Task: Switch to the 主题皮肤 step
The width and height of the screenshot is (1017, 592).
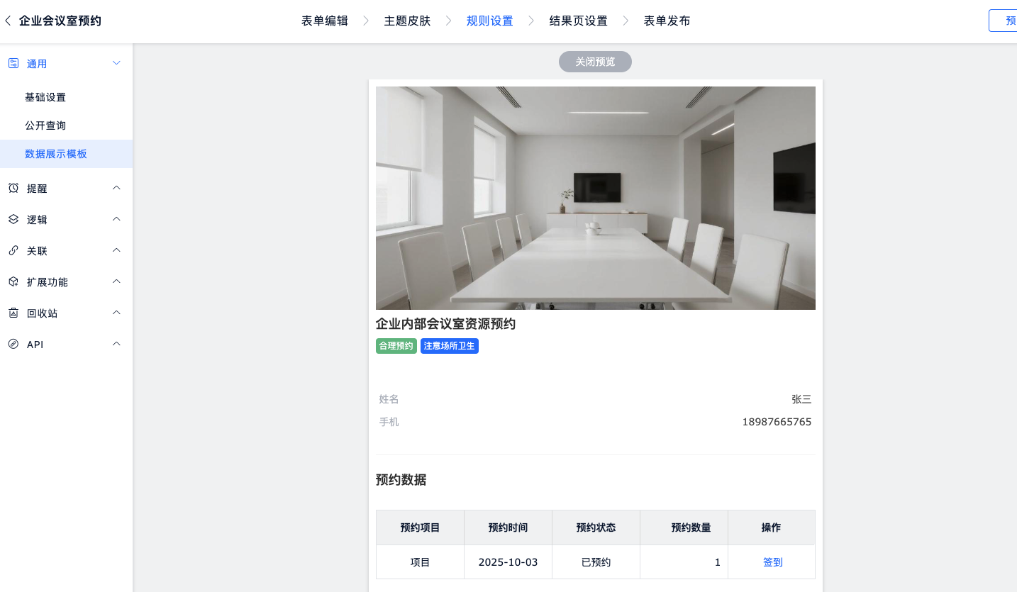Action: pyautogui.click(x=407, y=21)
